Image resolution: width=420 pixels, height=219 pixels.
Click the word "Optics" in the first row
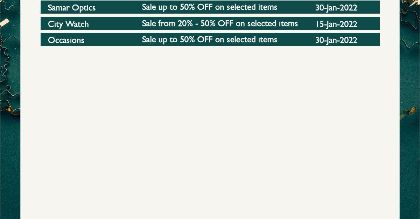[84, 8]
